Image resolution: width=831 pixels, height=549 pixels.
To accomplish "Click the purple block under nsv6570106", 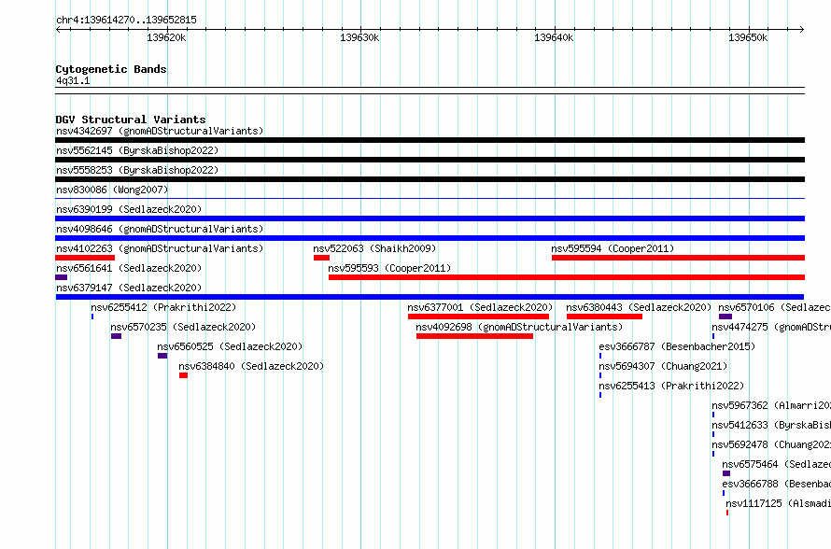I will click(725, 317).
